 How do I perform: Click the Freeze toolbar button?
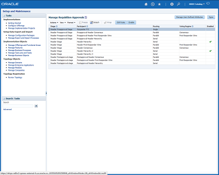click(x=83, y=23)
